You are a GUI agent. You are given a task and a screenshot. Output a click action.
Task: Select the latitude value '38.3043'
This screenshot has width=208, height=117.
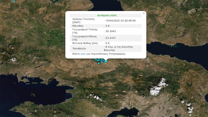[x=111, y=31]
